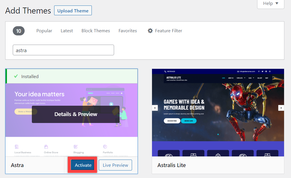
Task: Click the Upload Theme button
Action: point(73,11)
